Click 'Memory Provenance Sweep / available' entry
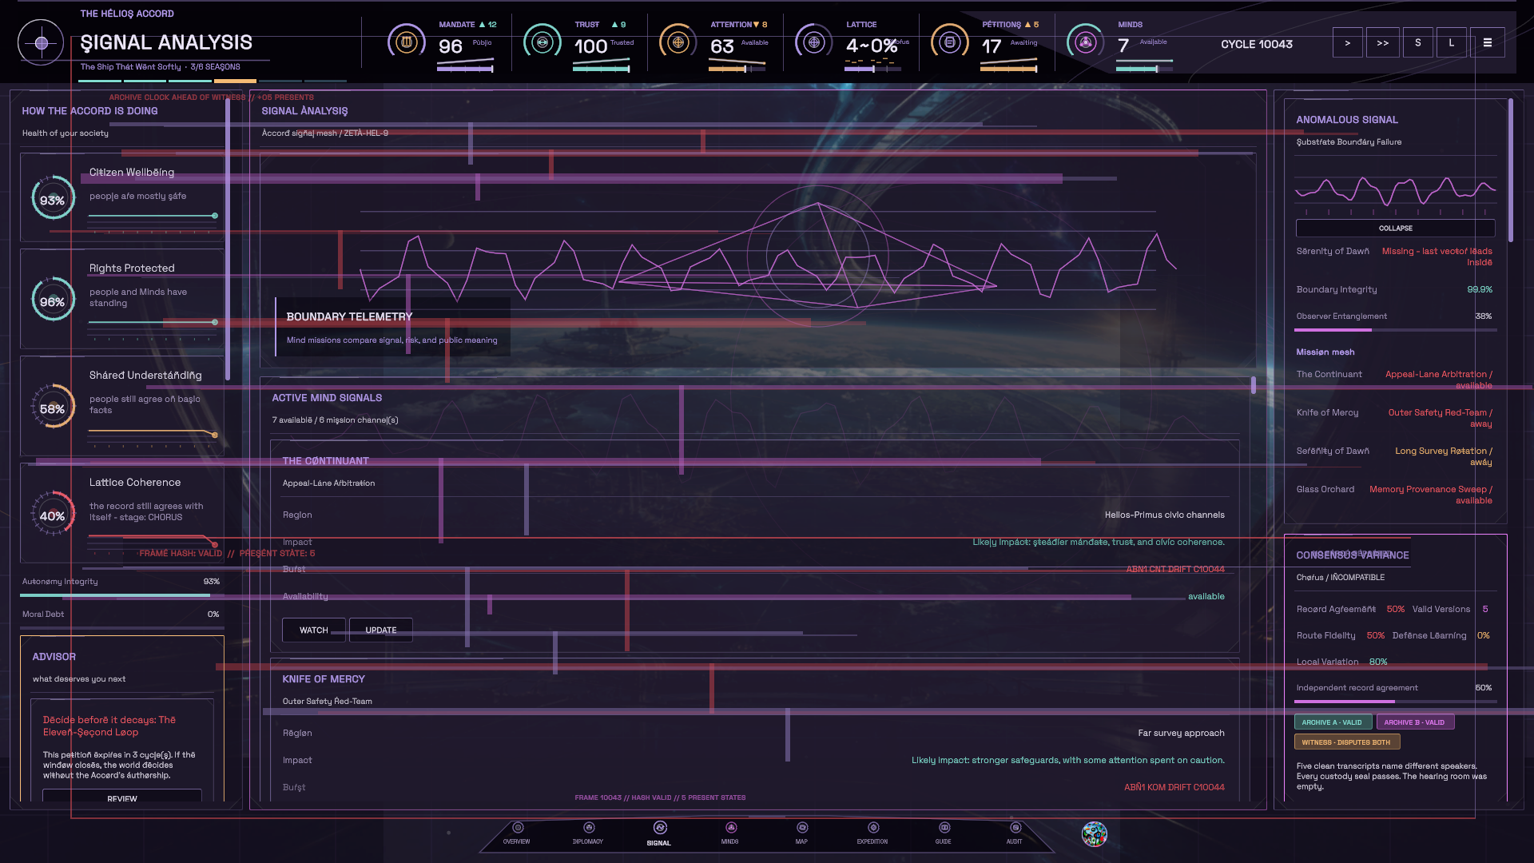1534x863 pixels. coord(1430,495)
